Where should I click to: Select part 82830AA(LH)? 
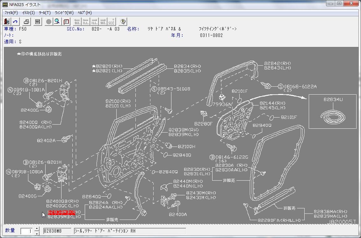[x=231, y=170]
